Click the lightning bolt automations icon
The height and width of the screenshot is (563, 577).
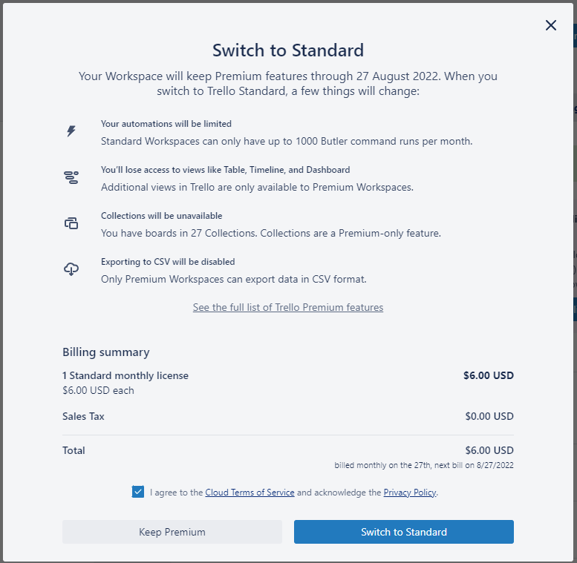pos(71,131)
